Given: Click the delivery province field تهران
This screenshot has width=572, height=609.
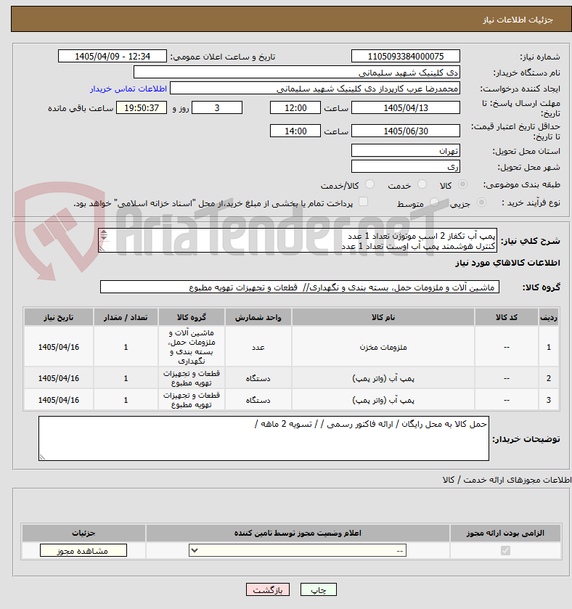Looking at the screenshot, I should pyautogui.click(x=406, y=151).
